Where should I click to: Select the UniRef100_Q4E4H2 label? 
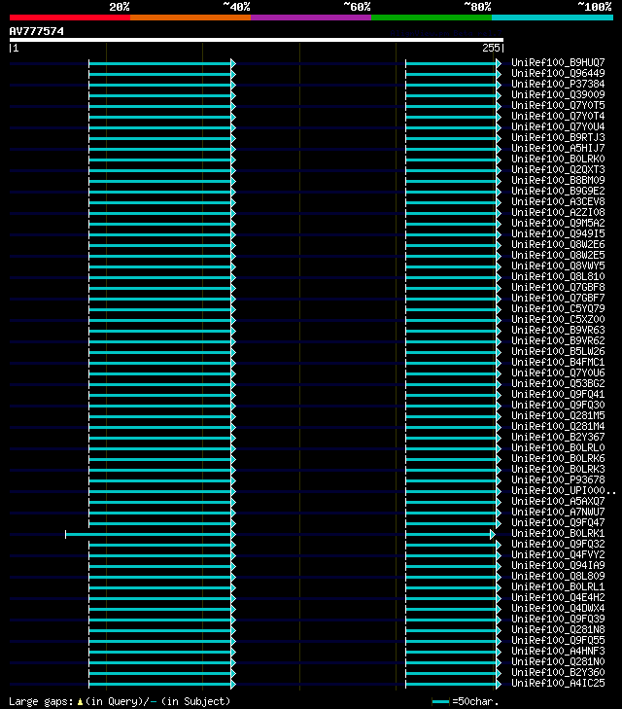pyautogui.click(x=558, y=597)
